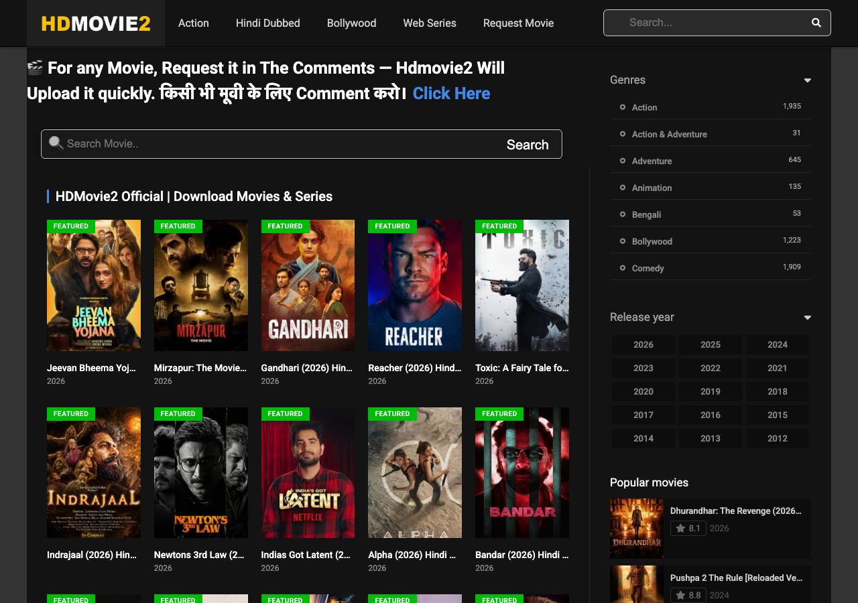Filter by release year 2022
858x603 pixels.
tap(711, 368)
